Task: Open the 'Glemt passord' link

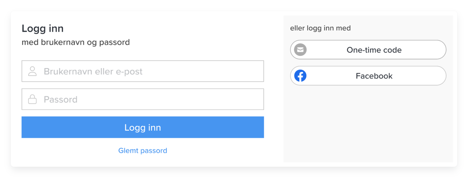Action: (x=143, y=151)
